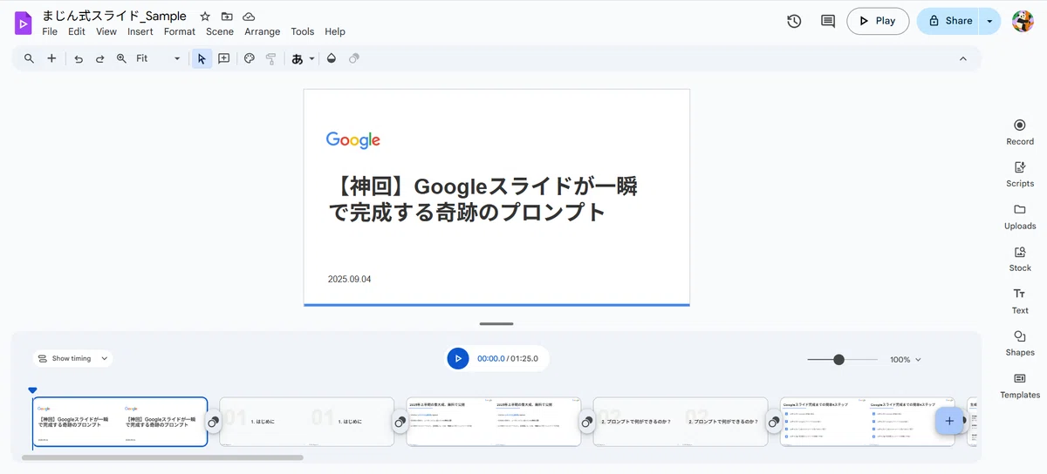1047x474 pixels.
Task: Star the まじん式スライド_Sample file
Action: [205, 17]
